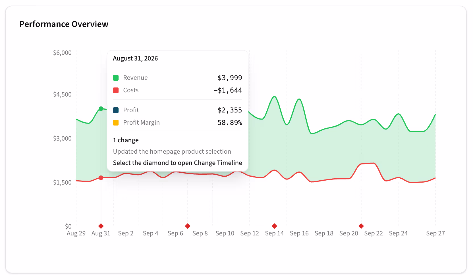Click the green Revenue color swatch in tooltip

[116, 78]
